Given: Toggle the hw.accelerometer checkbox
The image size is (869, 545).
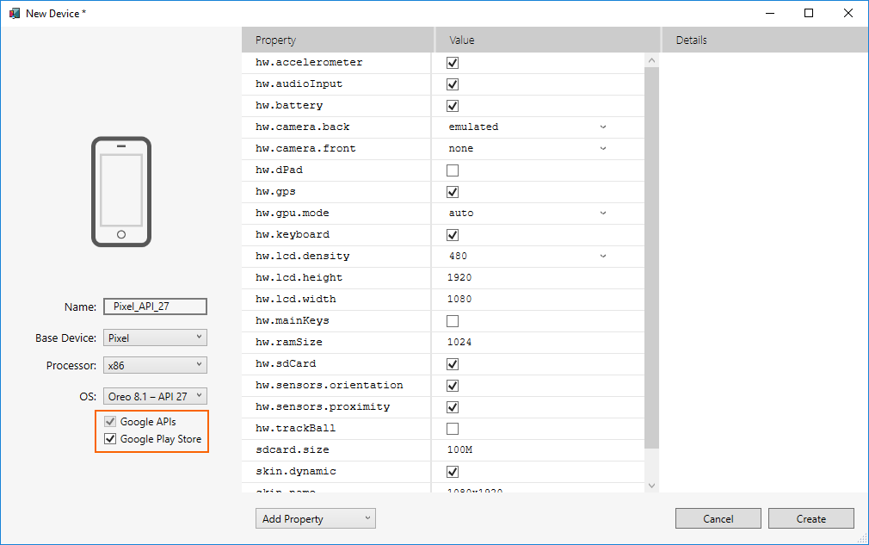Looking at the screenshot, I should click(x=453, y=63).
